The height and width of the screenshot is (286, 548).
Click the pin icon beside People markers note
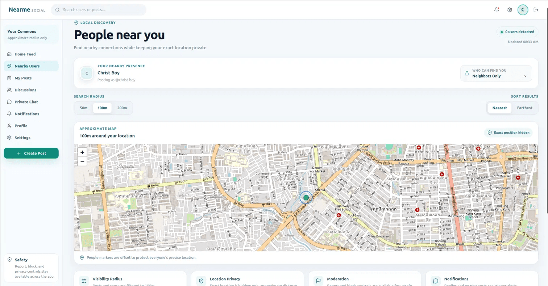click(82, 257)
